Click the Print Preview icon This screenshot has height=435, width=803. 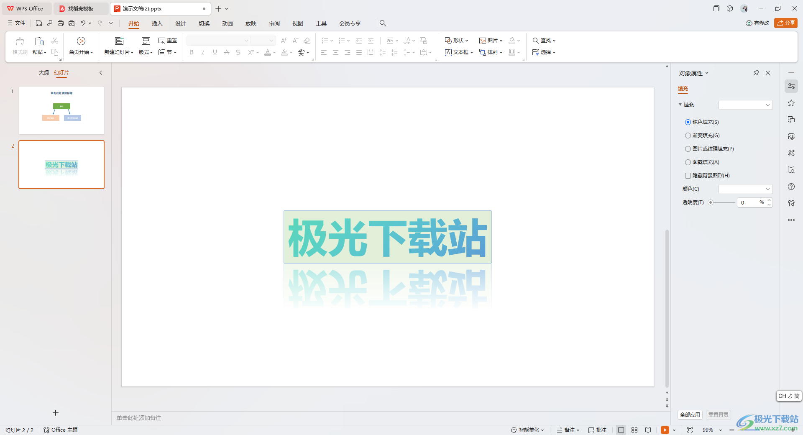tap(72, 23)
